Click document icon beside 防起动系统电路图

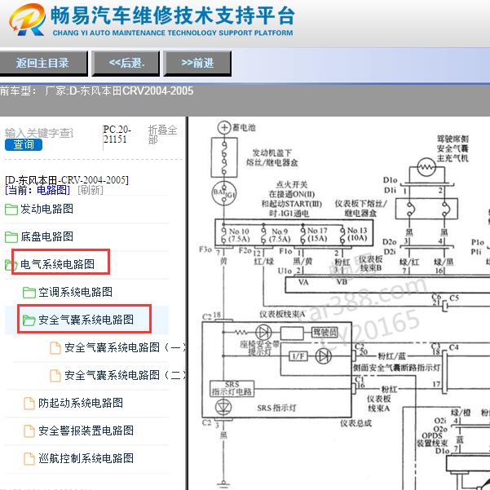pyautogui.click(x=29, y=403)
